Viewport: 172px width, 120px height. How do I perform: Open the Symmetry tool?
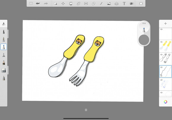click(x=86, y=4)
